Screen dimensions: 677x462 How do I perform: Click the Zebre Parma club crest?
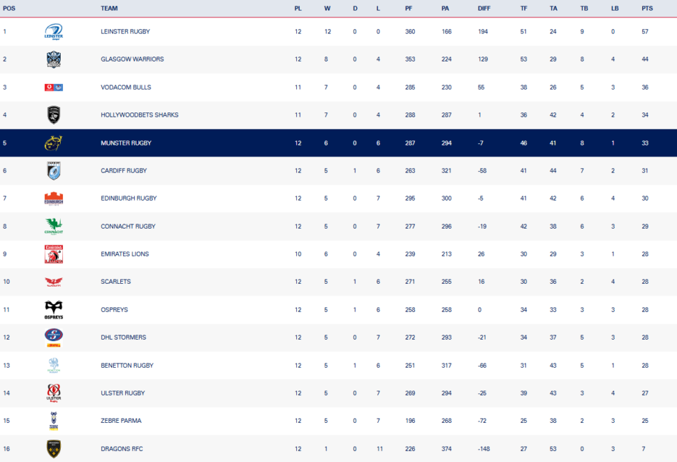(54, 420)
